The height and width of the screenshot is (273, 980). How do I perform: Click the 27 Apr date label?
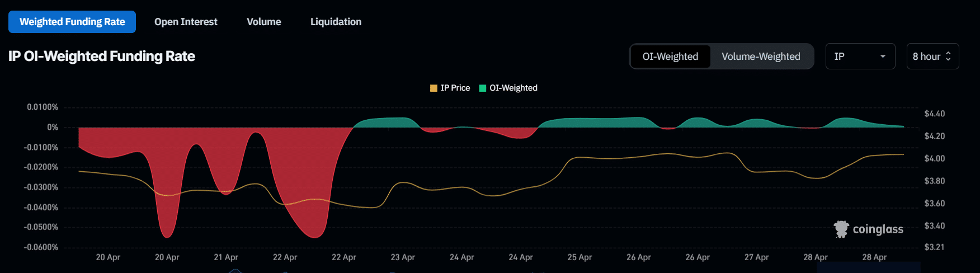pos(756,257)
